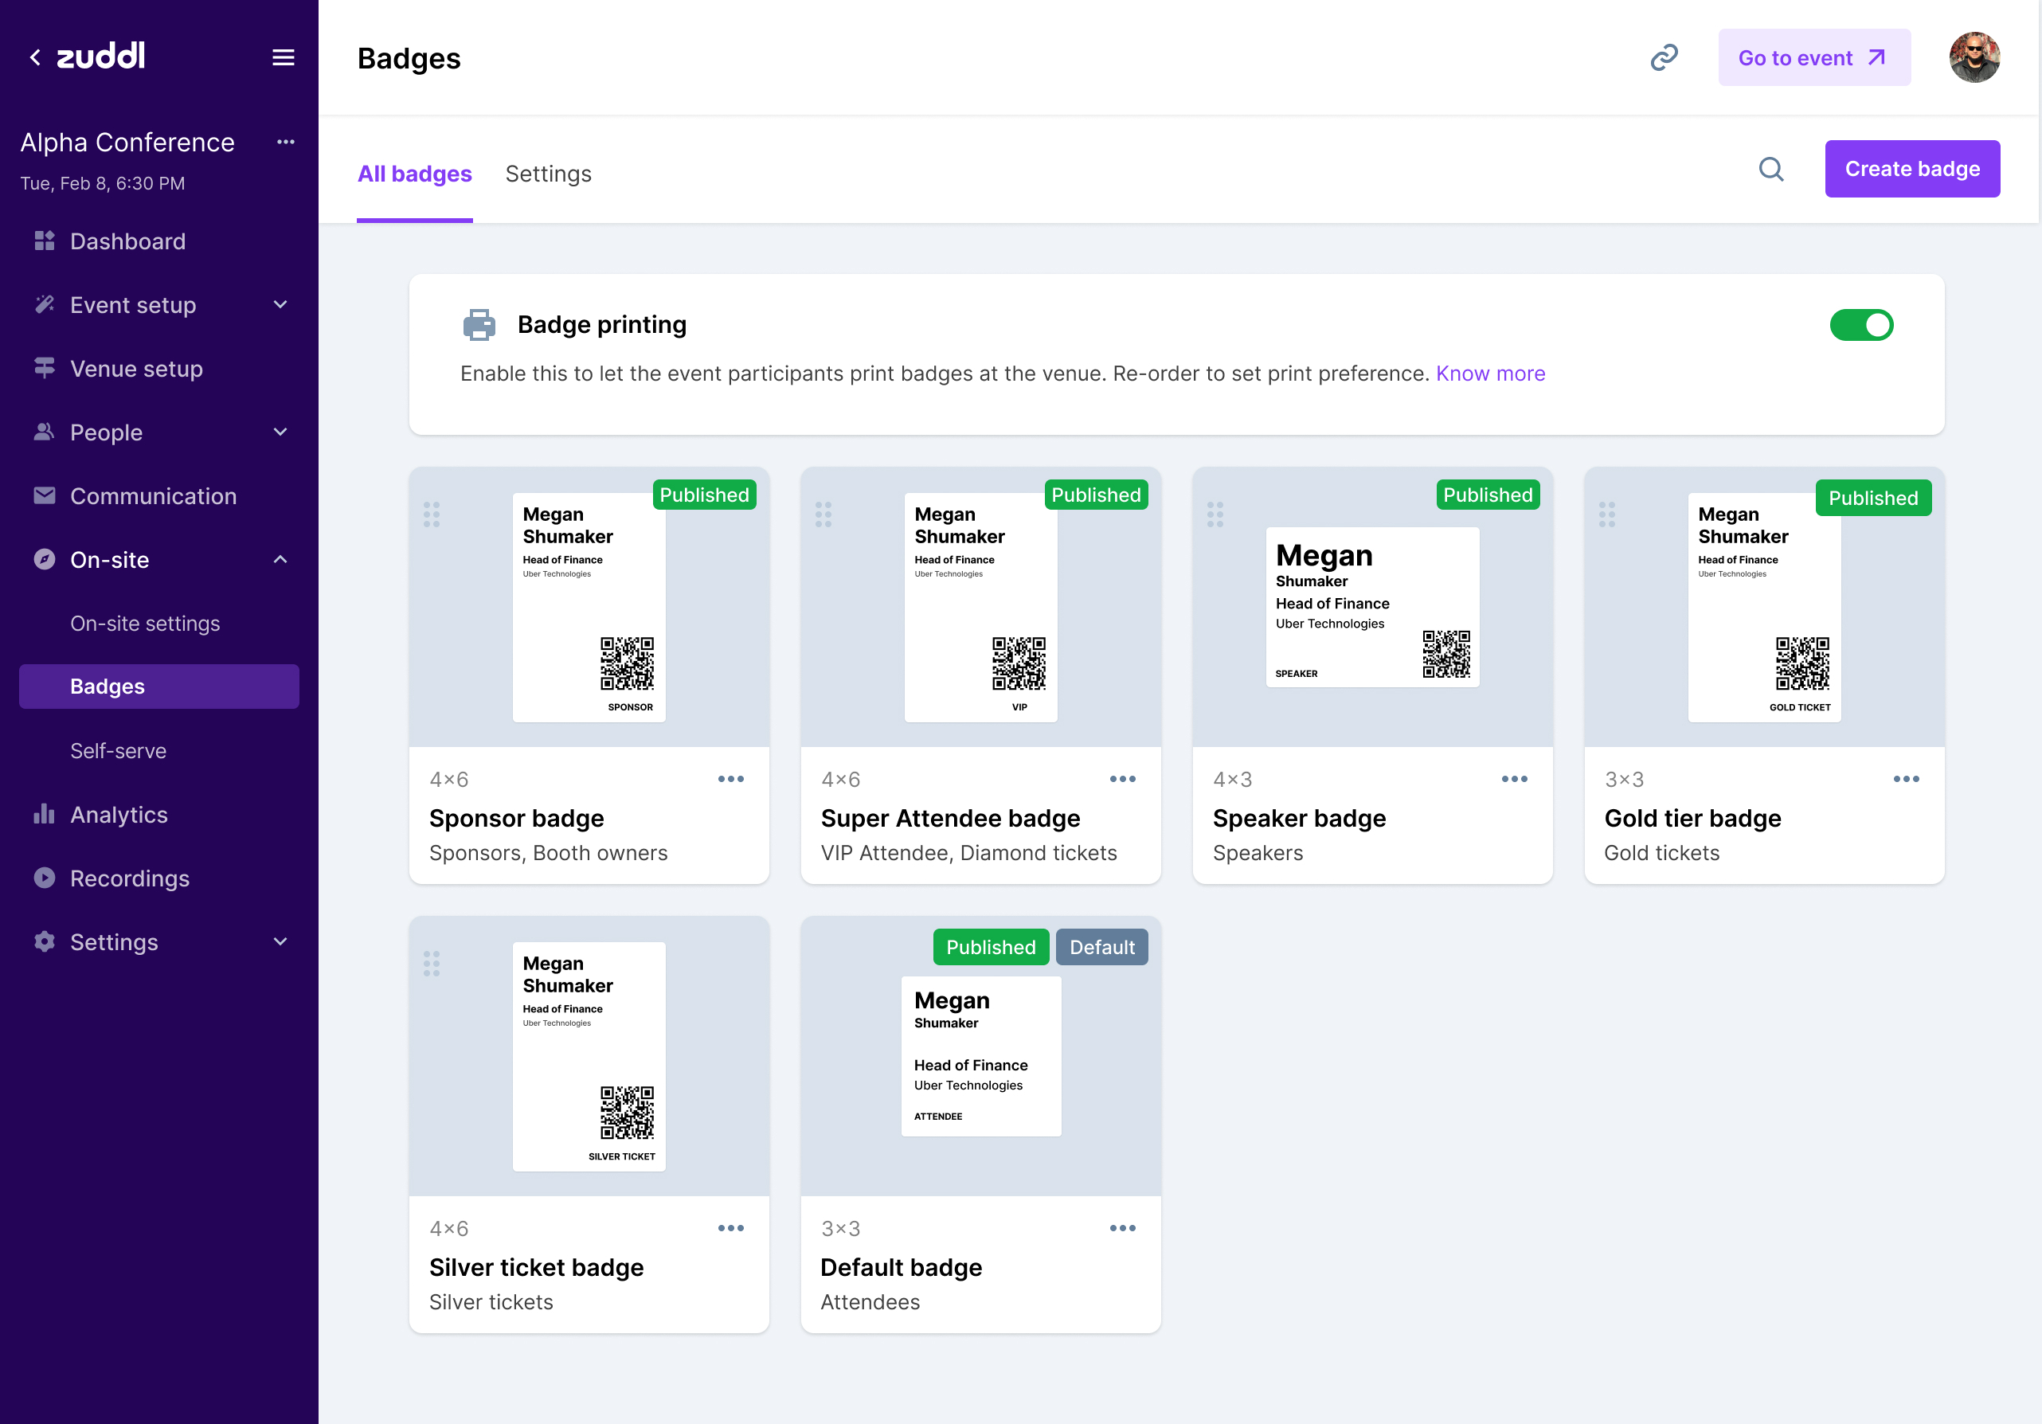The height and width of the screenshot is (1424, 2042).
Task: Click the copy link icon in header
Action: point(1663,58)
